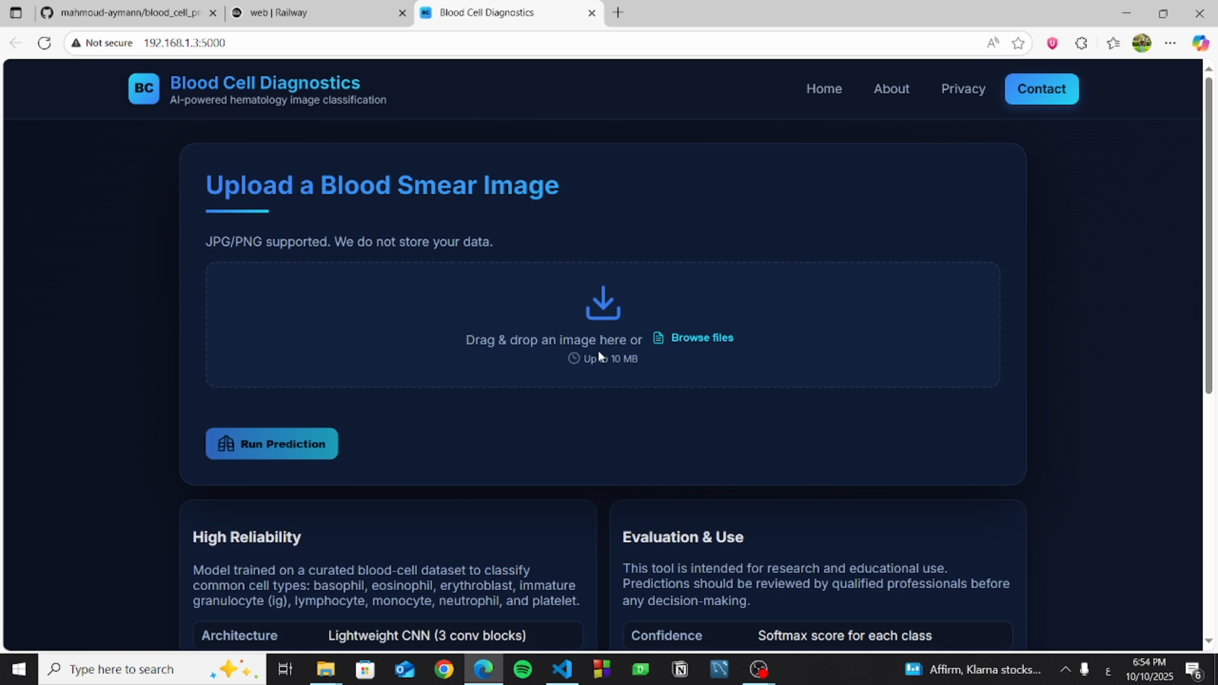Screen dimensions: 1218x685
Task: Click the page refresh icon
Action: click(44, 42)
